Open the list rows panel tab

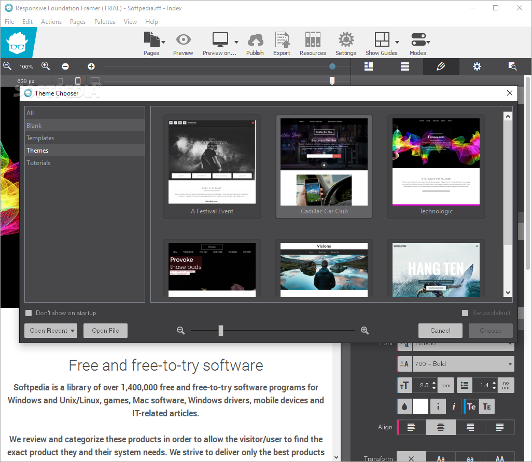click(x=405, y=66)
